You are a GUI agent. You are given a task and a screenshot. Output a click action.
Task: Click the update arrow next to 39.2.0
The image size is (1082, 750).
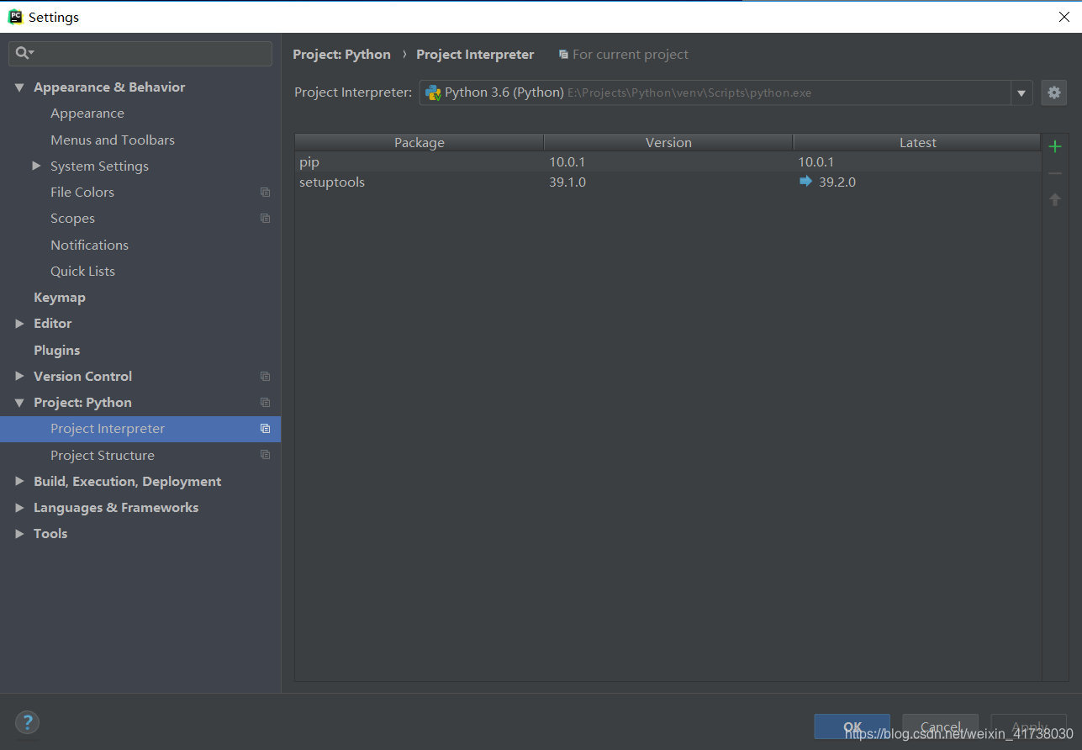point(805,182)
